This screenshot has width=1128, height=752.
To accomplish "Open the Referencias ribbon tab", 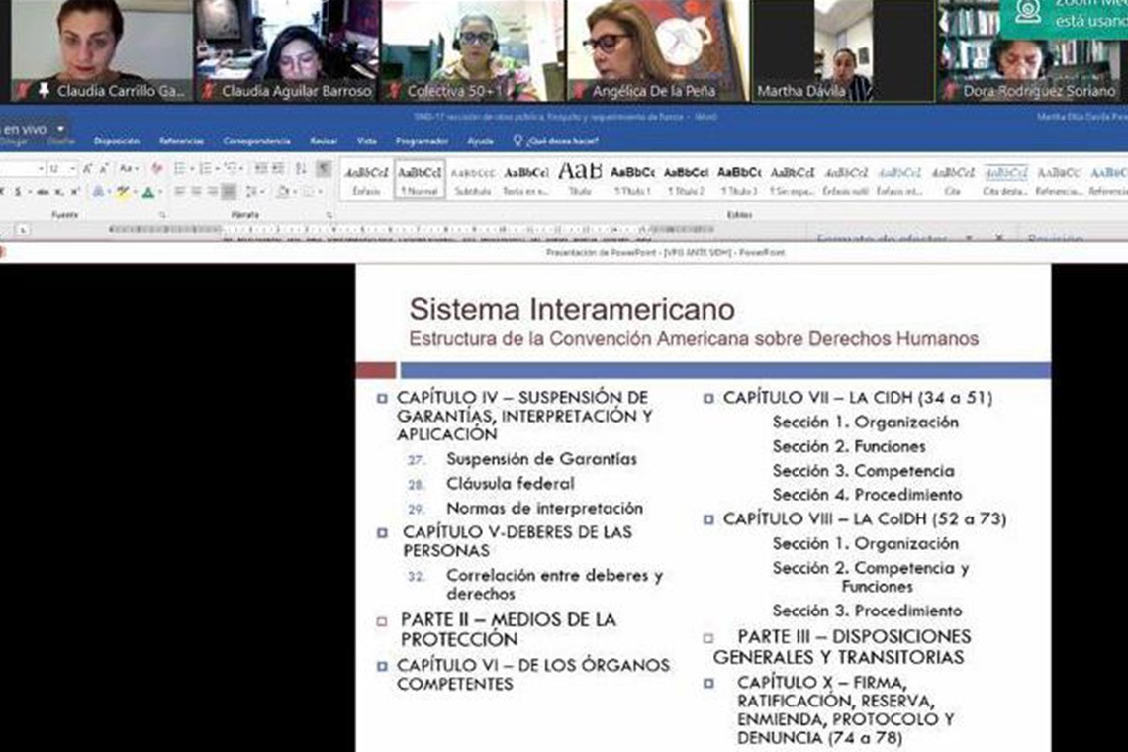I will click(180, 141).
